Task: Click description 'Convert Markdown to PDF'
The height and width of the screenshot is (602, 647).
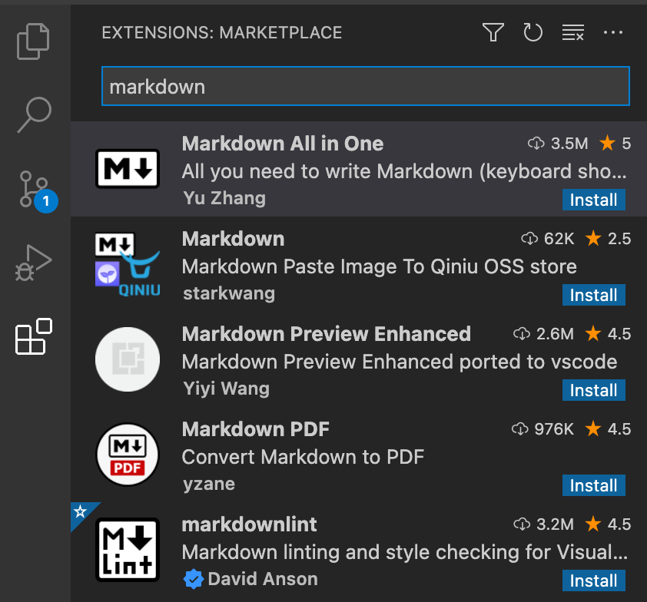Action: [x=303, y=457]
